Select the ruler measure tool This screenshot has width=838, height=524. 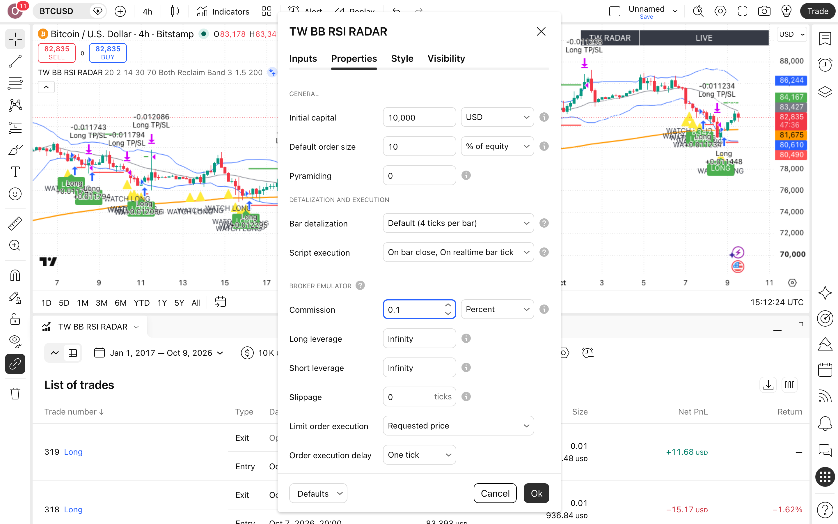(x=15, y=224)
